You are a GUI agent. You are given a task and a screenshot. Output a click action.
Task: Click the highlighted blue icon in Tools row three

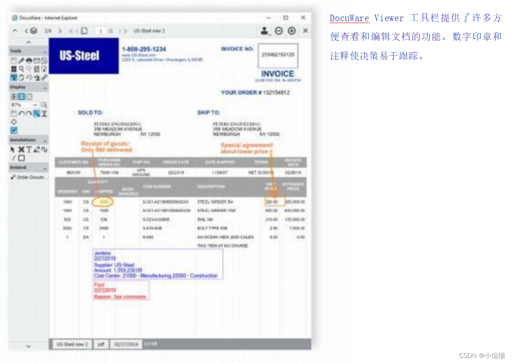coord(14,78)
